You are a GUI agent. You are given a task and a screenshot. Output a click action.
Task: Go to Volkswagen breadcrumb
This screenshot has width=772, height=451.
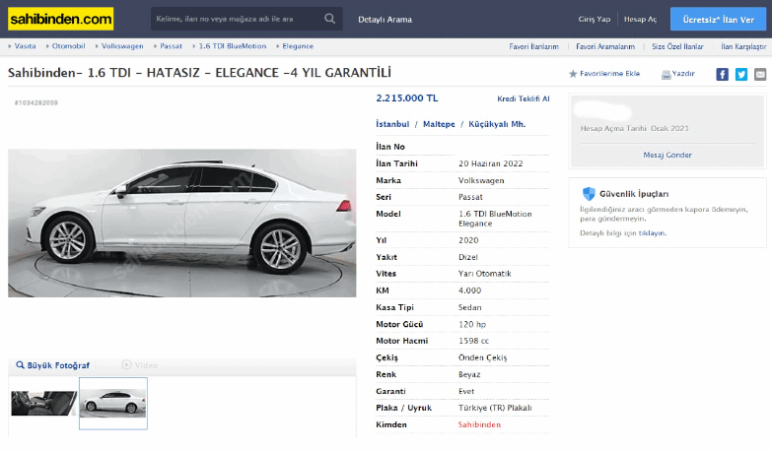tap(122, 46)
